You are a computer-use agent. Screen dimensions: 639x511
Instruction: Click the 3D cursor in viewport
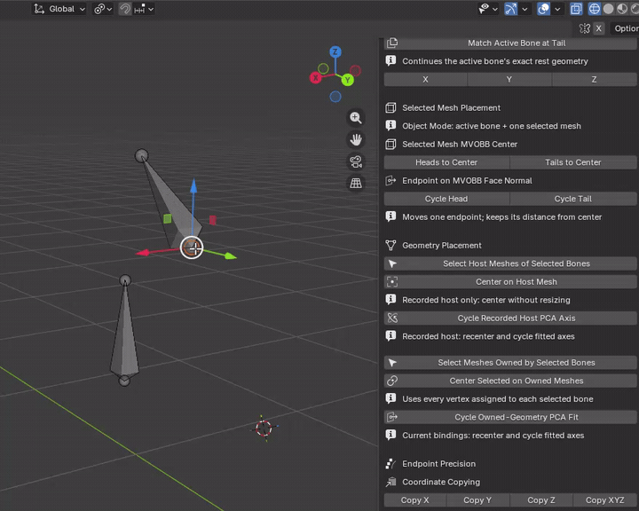[x=264, y=428]
